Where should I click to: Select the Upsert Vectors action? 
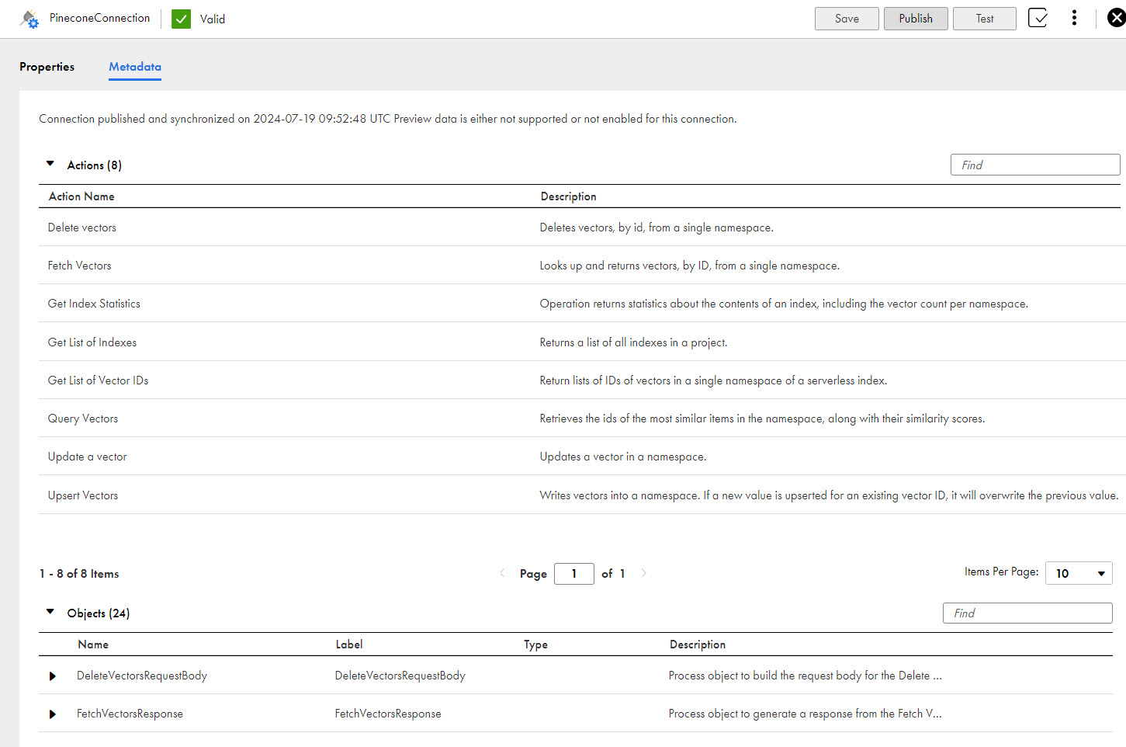(83, 495)
